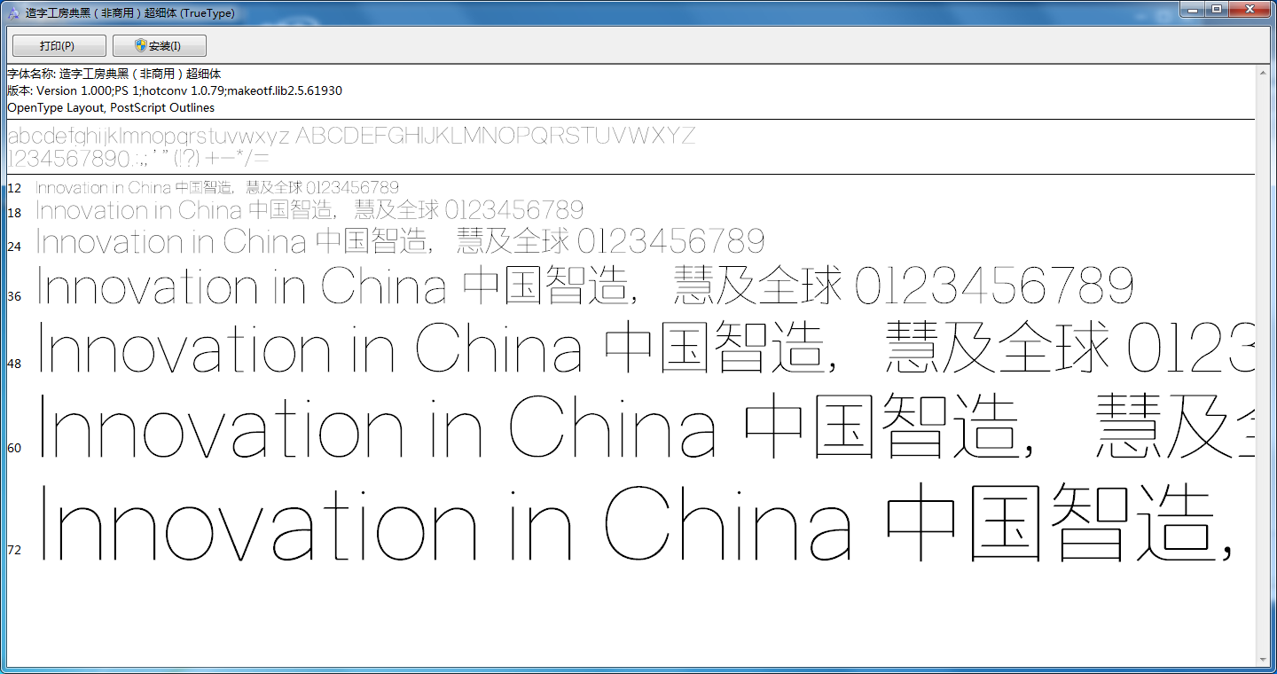The width and height of the screenshot is (1277, 674).
Task: Click the vertical scrollbar up arrow
Action: coord(1263,72)
